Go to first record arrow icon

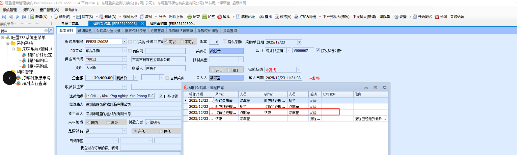[4, 17]
